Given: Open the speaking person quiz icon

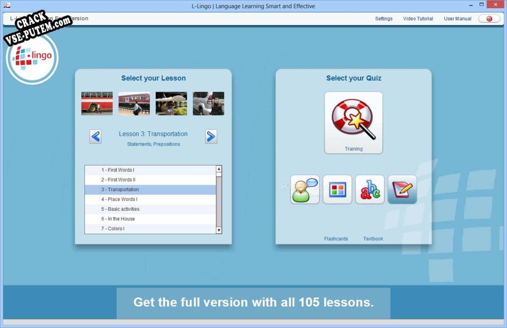Looking at the screenshot, I should [305, 189].
